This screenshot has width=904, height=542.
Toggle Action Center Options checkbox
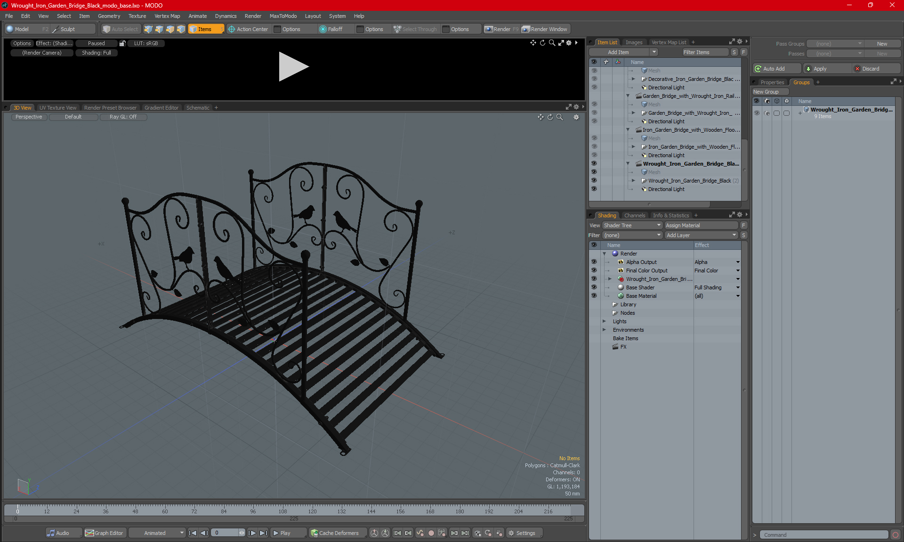(x=278, y=29)
